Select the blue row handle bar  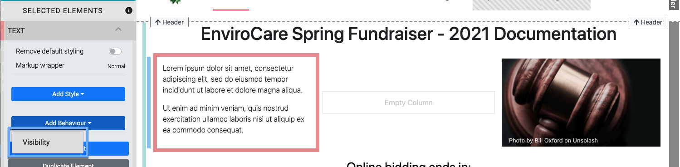pos(148,103)
